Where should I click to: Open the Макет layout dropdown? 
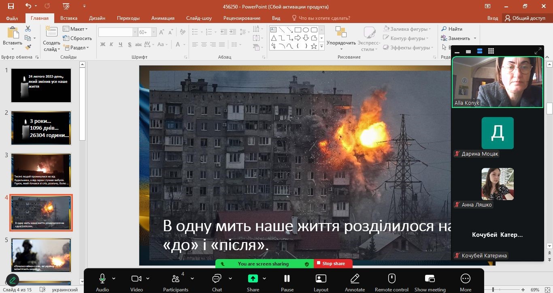point(75,29)
